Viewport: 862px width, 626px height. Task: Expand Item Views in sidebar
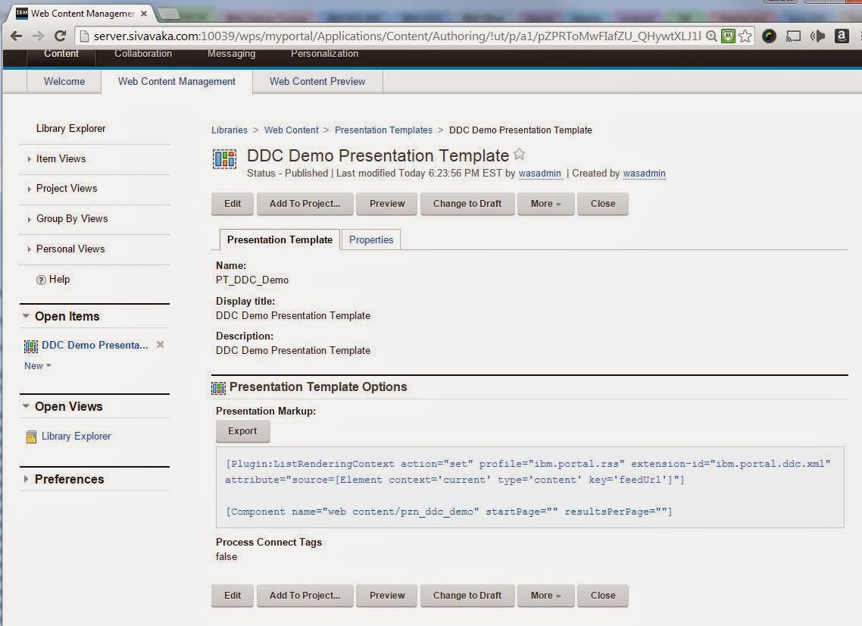point(29,159)
